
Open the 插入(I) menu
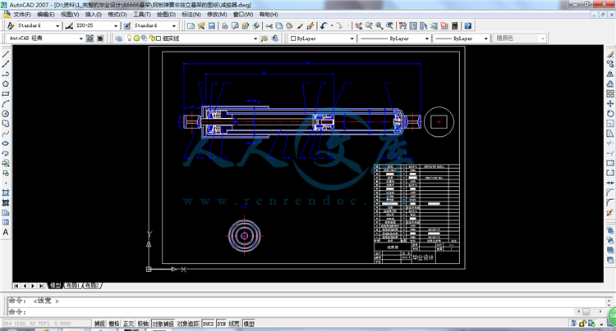(93, 15)
